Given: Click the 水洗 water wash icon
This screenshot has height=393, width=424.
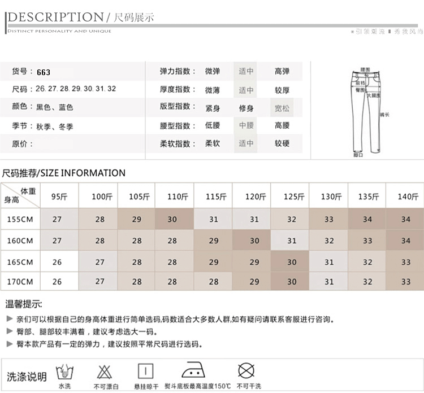Looking at the screenshot, I should pyautogui.click(x=64, y=372).
